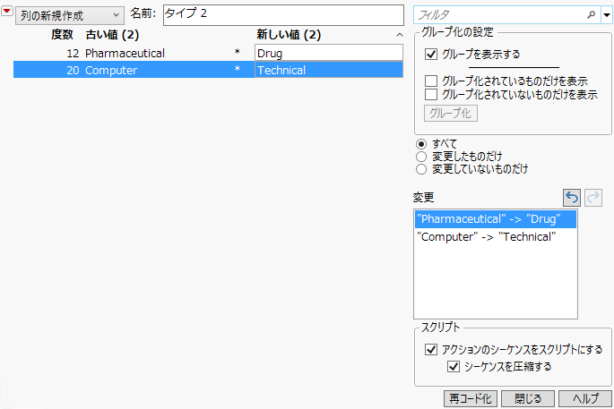Image resolution: width=614 pixels, height=409 pixels.
Task: Click the red triangle menu icon
Action: coord(7,15)
